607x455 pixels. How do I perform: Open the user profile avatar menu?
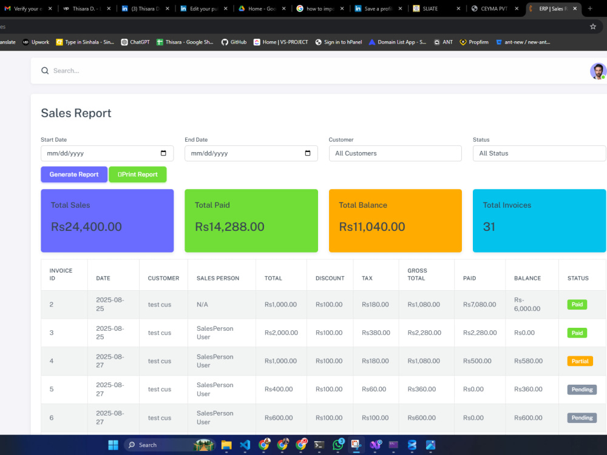(x=598, y=71)
